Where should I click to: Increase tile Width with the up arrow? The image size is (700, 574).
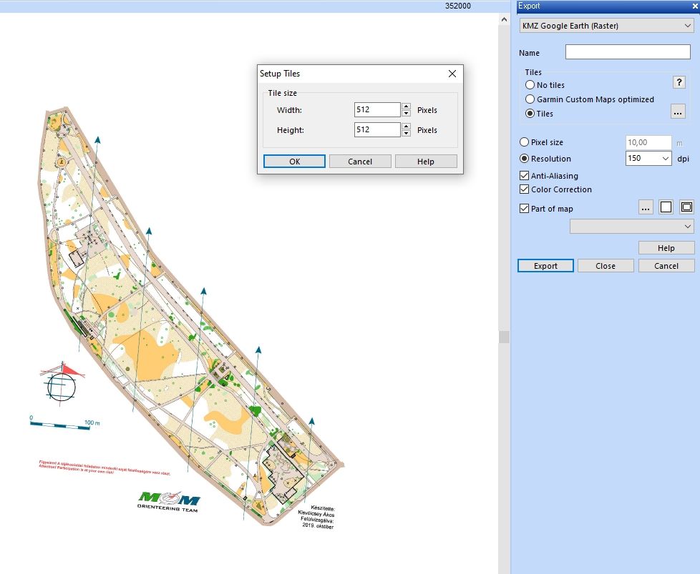(x=407, y=107)
